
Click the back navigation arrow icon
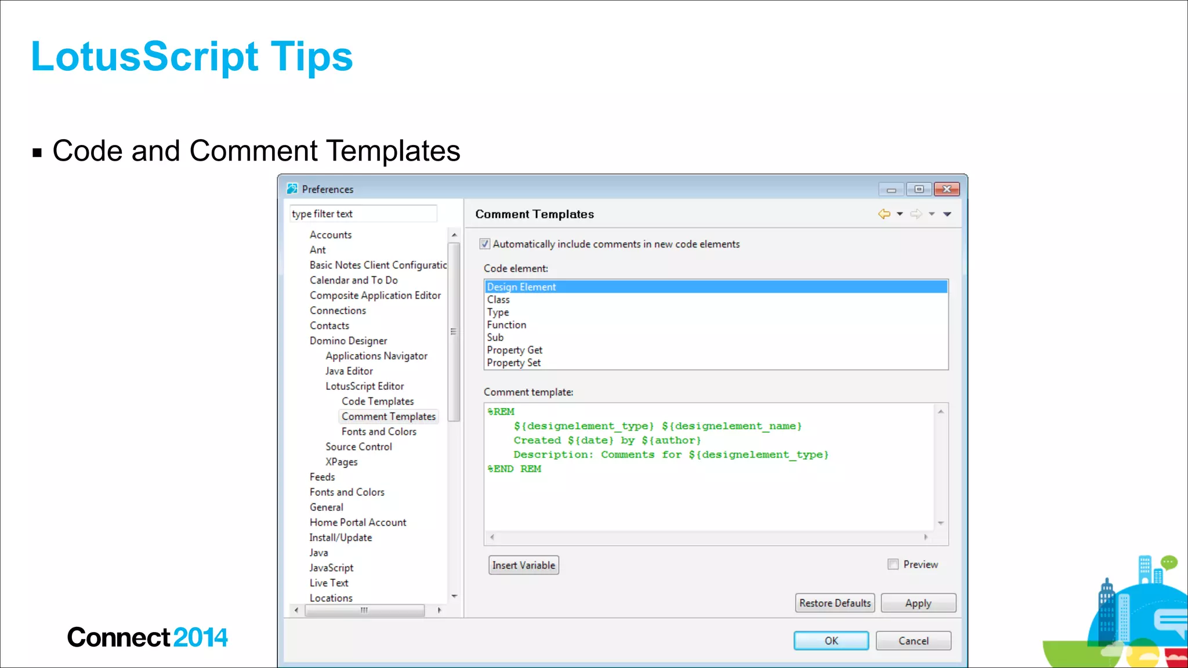(884, 214)
